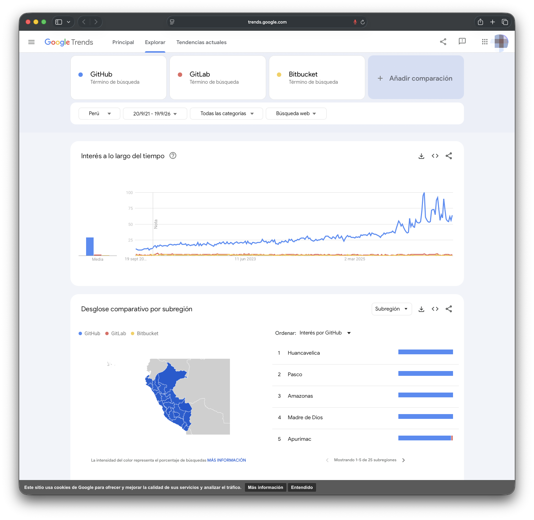Click the Media average bar chart
The width and height of the screenshot is (534, 520).
(97, 246)
